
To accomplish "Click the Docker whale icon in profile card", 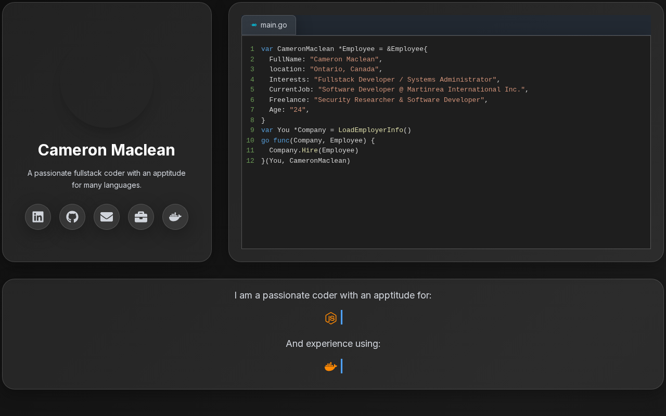I will 175,217.
